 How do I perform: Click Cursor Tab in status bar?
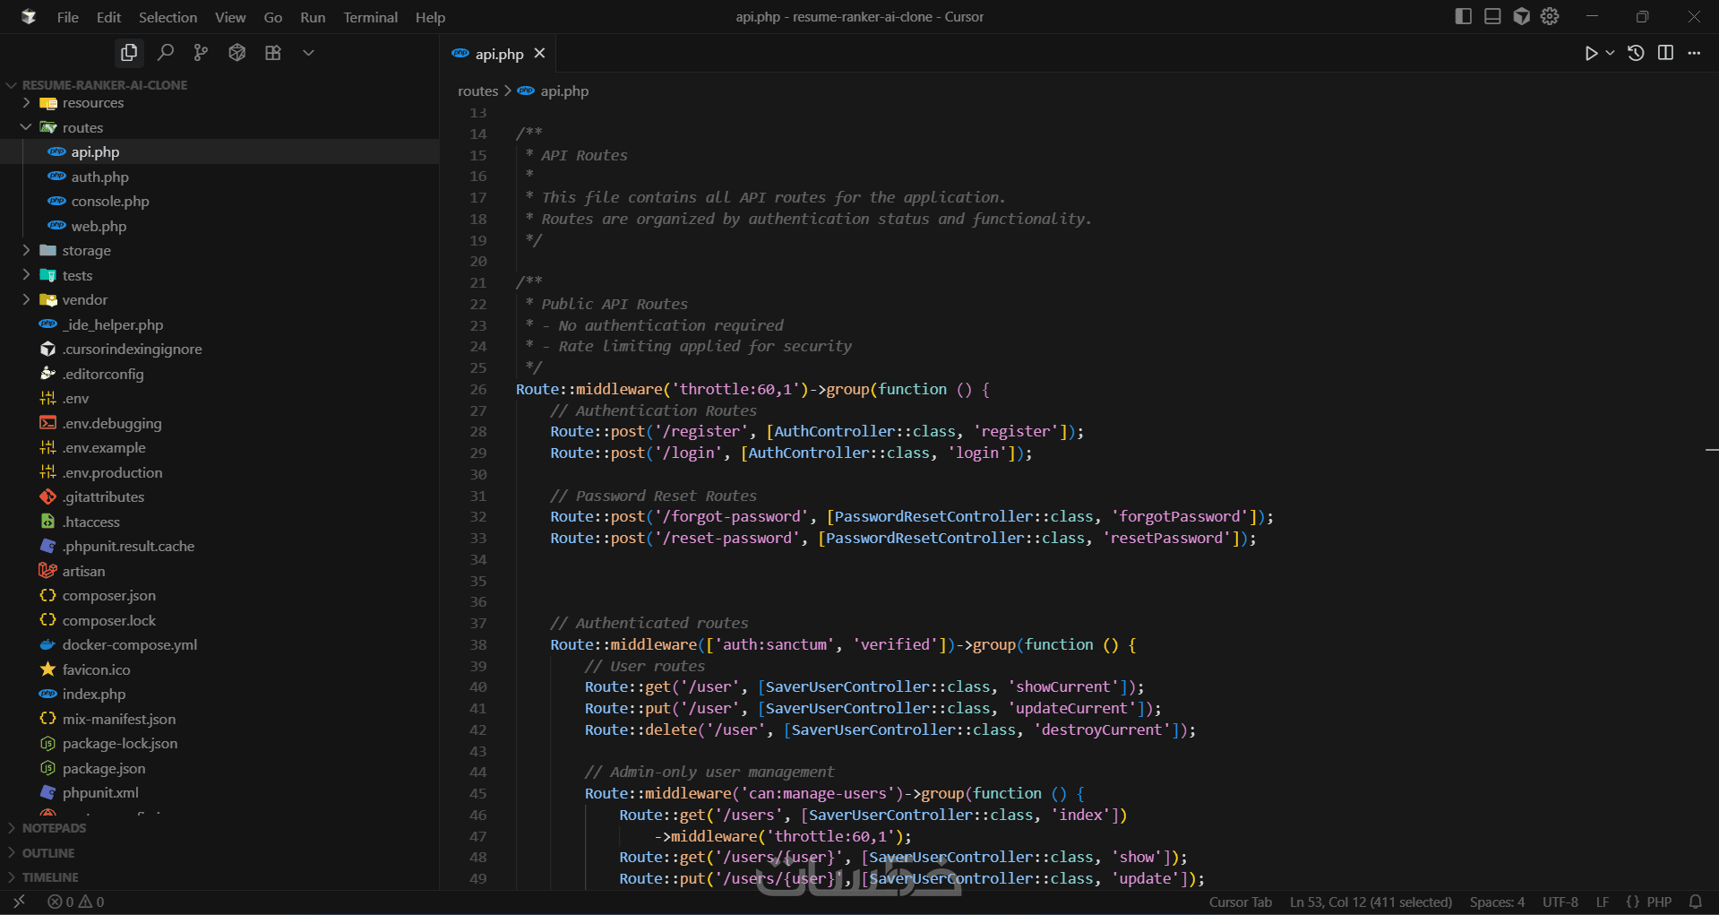(1240, 902)
